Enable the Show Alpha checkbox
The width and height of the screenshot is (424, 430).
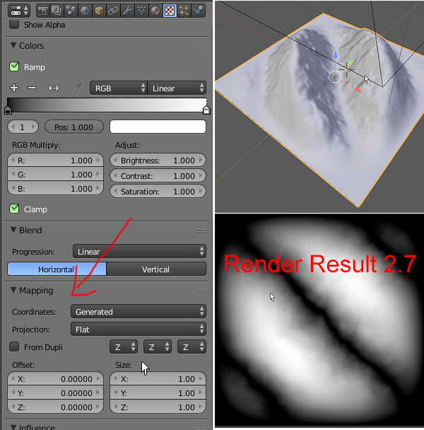coord(14,25)
